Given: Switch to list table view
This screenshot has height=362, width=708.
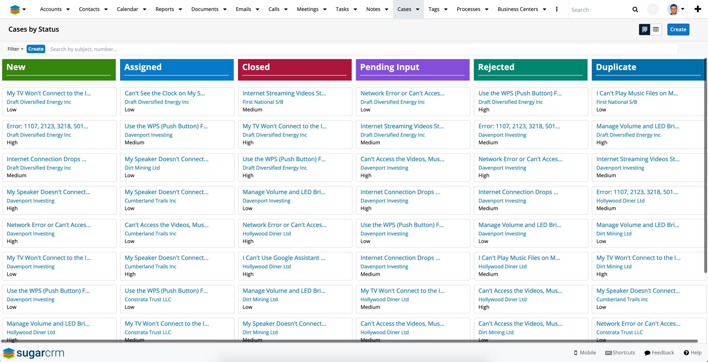Looking at the screenshot, I should [x=656, y=29].
